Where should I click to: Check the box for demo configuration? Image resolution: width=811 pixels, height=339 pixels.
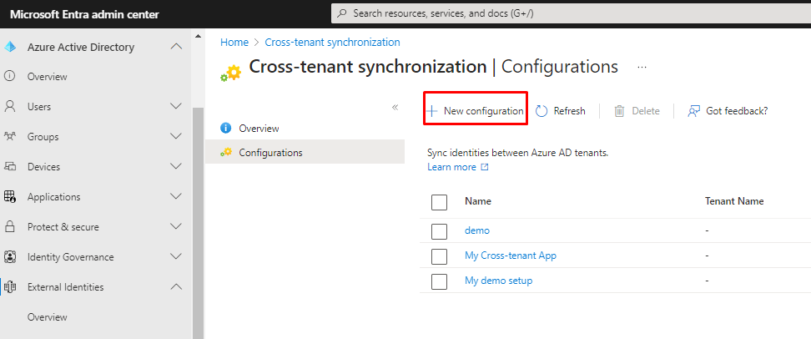(x=440, y=231)
